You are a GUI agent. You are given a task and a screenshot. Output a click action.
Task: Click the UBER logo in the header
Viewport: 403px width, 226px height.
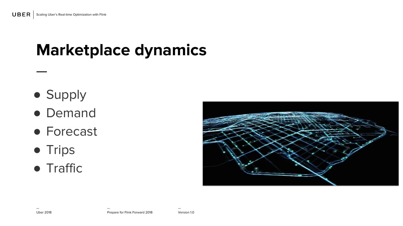coord(21,15)
